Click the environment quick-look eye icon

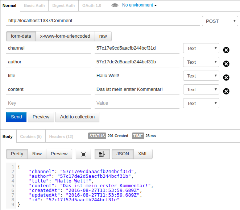tap(115, 5)
